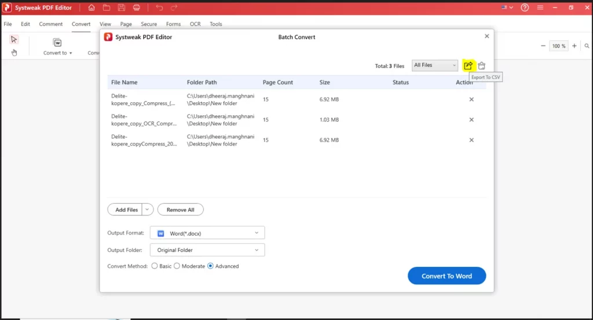Click the 1.03 MB size value

click(x=329, y=120)
